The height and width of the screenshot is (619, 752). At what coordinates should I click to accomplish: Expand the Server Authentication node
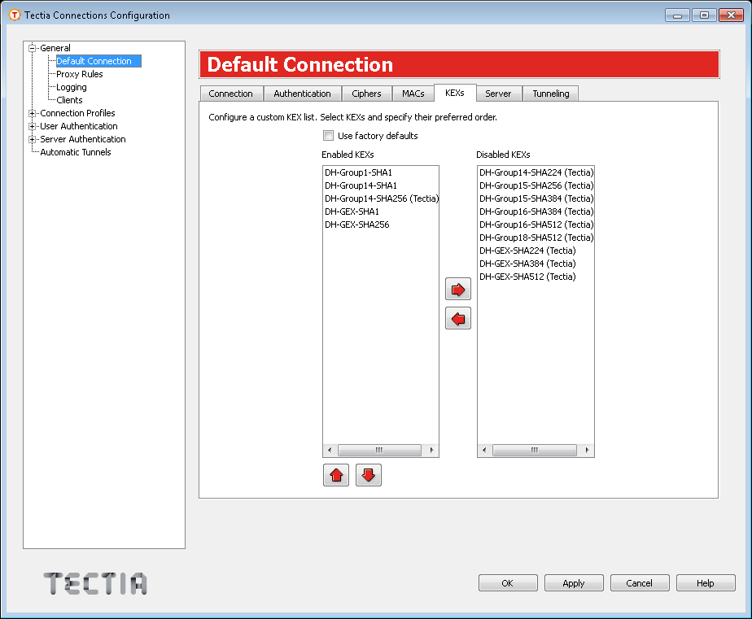coord(33,139)
